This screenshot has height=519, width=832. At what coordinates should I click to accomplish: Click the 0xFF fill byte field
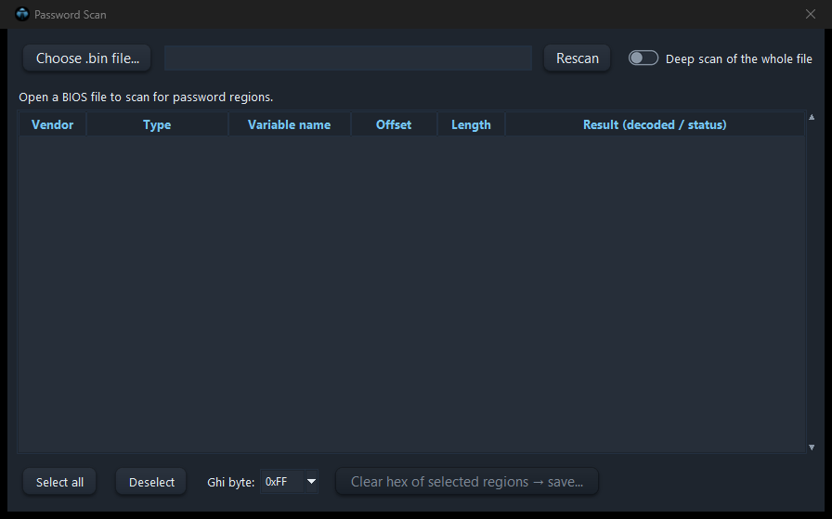(x=282, y=482)
